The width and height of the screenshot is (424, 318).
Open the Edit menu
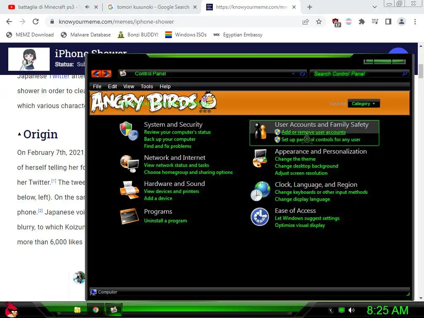[x=112, y=86]
